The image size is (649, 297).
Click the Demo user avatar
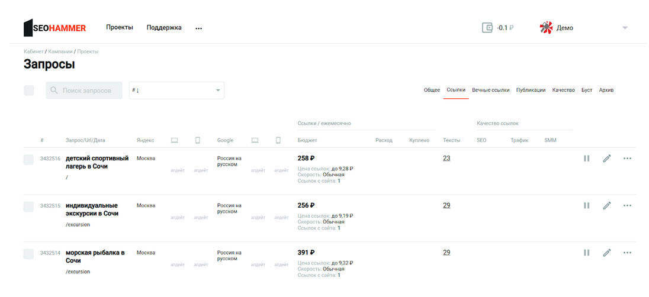click(546, 28)
